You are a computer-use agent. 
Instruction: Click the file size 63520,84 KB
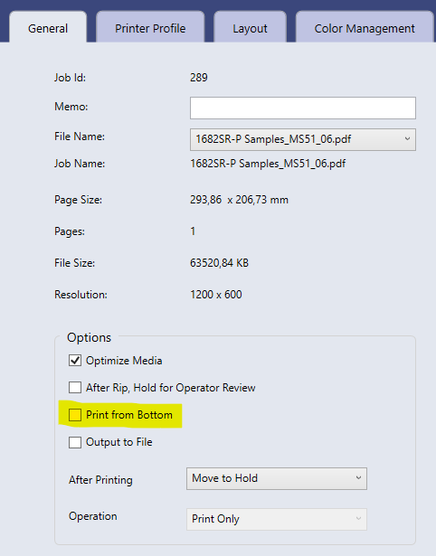click(219, 263)
